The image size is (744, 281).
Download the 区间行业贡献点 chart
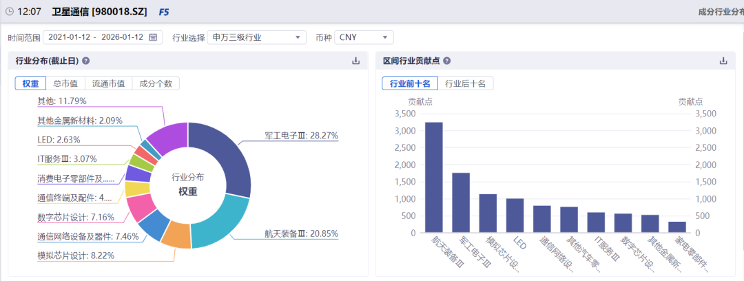coord(723,61)
